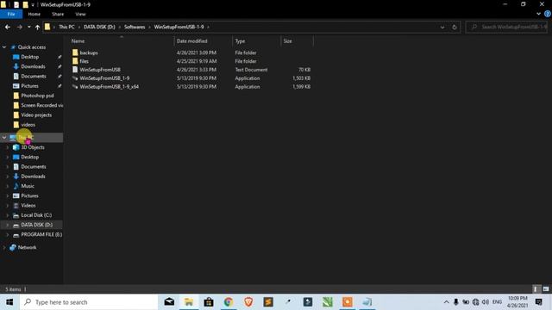Select the WinSetupFromUSB_1-9 application
Image resolution: width=552 pixels, height=310 pixels.
104,78
